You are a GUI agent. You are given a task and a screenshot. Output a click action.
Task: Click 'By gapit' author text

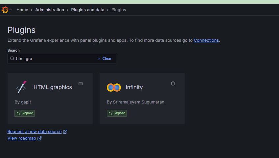23,102
